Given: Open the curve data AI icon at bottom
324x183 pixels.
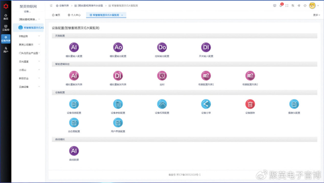Looking at the screenshot, I should [74, 151].
